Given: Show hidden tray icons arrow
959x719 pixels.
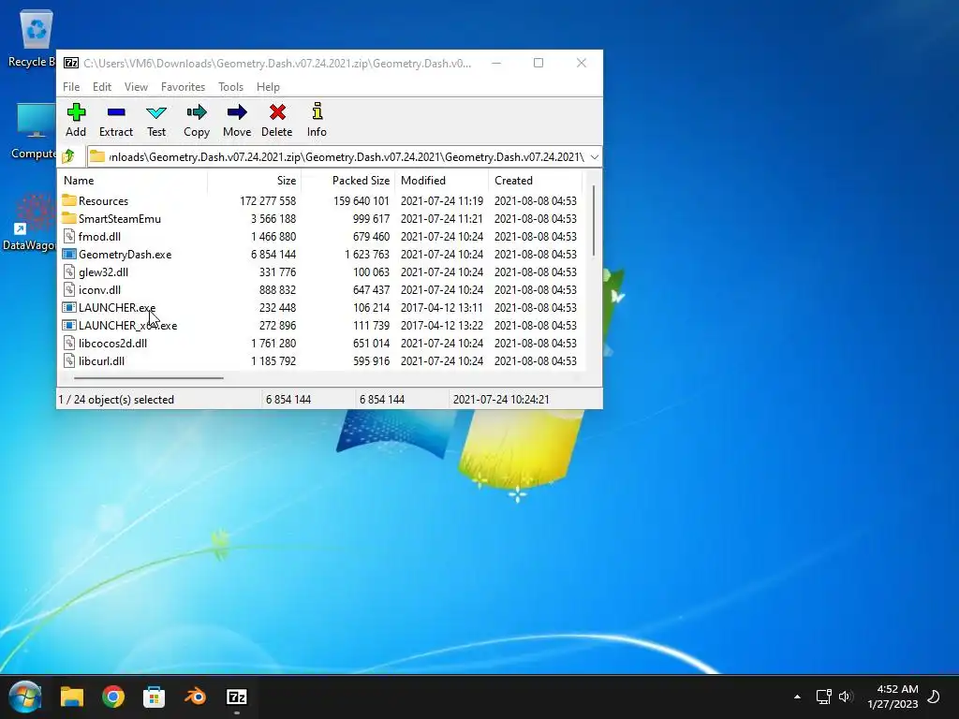Looking at the screenshot, I should 797,697.
